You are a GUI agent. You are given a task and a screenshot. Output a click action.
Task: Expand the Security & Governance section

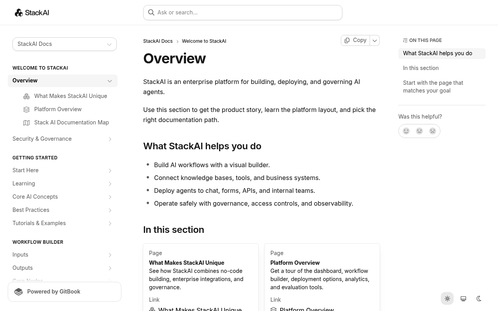[x=110, y=139]
